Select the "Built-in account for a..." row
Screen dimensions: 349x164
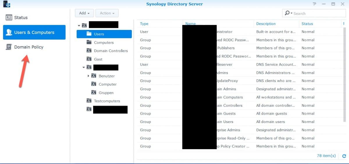(x=240, y=32)
